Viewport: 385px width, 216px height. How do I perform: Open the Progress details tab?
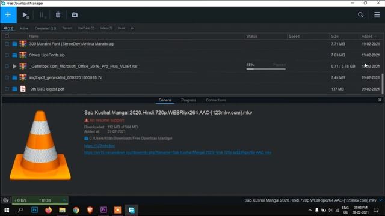[x=188, y=100]
